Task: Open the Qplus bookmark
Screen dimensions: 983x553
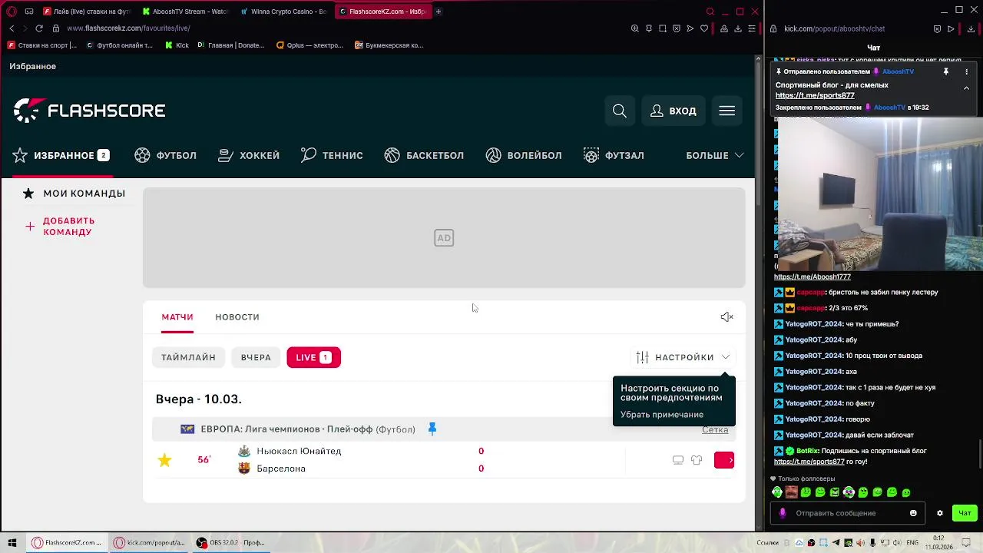Action: (309, 45)
